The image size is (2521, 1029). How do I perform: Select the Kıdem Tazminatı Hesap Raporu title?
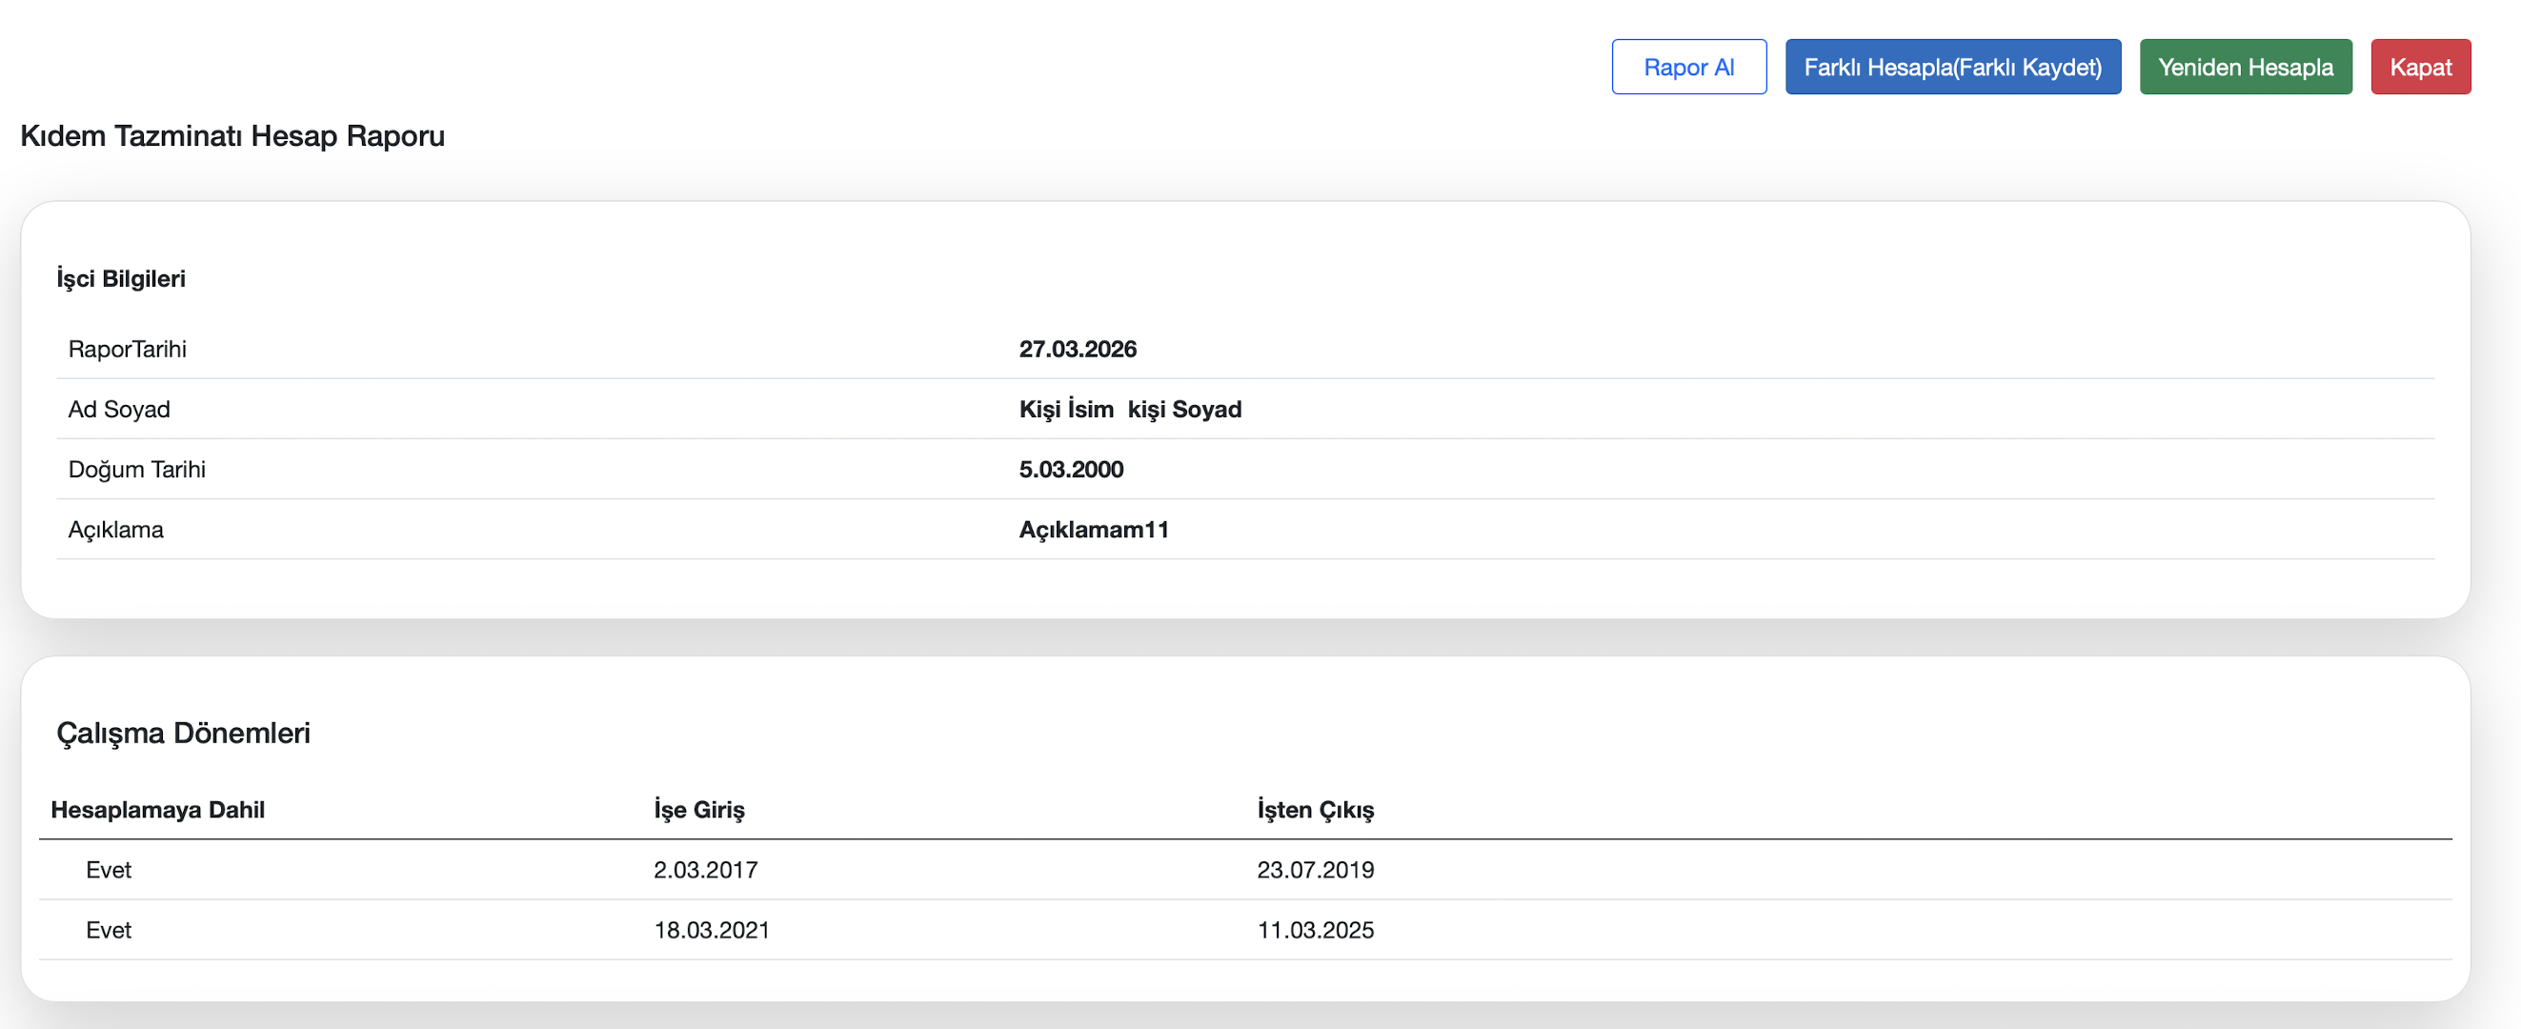[232, 136]
